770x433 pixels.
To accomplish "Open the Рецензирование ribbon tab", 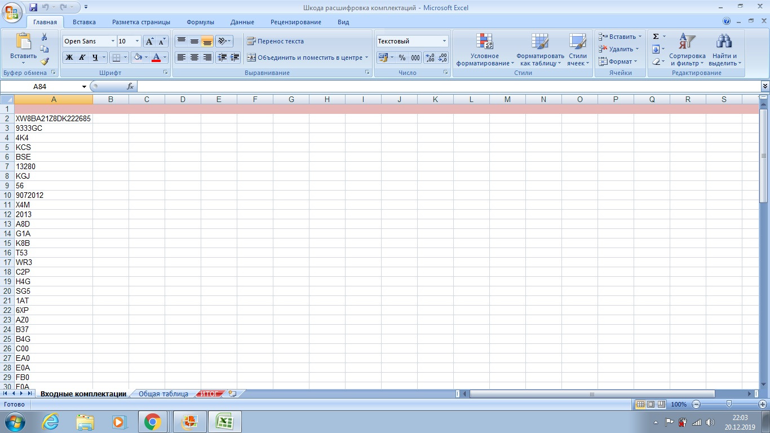I will coord(296,22).
